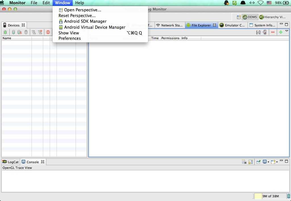Choose Preferences from Window menu
The width and height of the screenshot is (291, 201).
pyautogui.click(x=100, y=38)
